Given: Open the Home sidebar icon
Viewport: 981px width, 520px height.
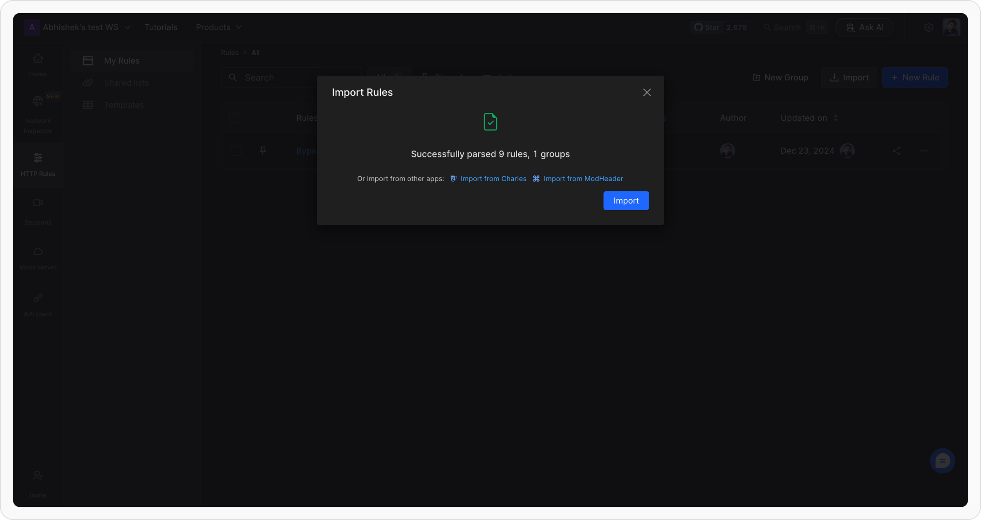Looking at the screenshot, I should (38, 65).
